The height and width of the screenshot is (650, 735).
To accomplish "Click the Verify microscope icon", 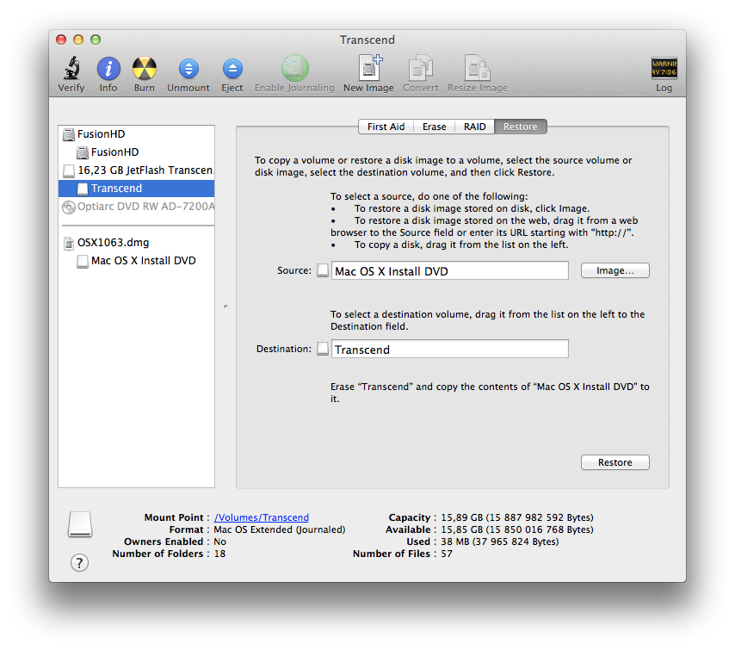I will 71,69.
